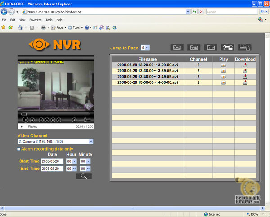Open Favorites Center star icon
This screenshot has width=270, height=217.
(3, 27)
